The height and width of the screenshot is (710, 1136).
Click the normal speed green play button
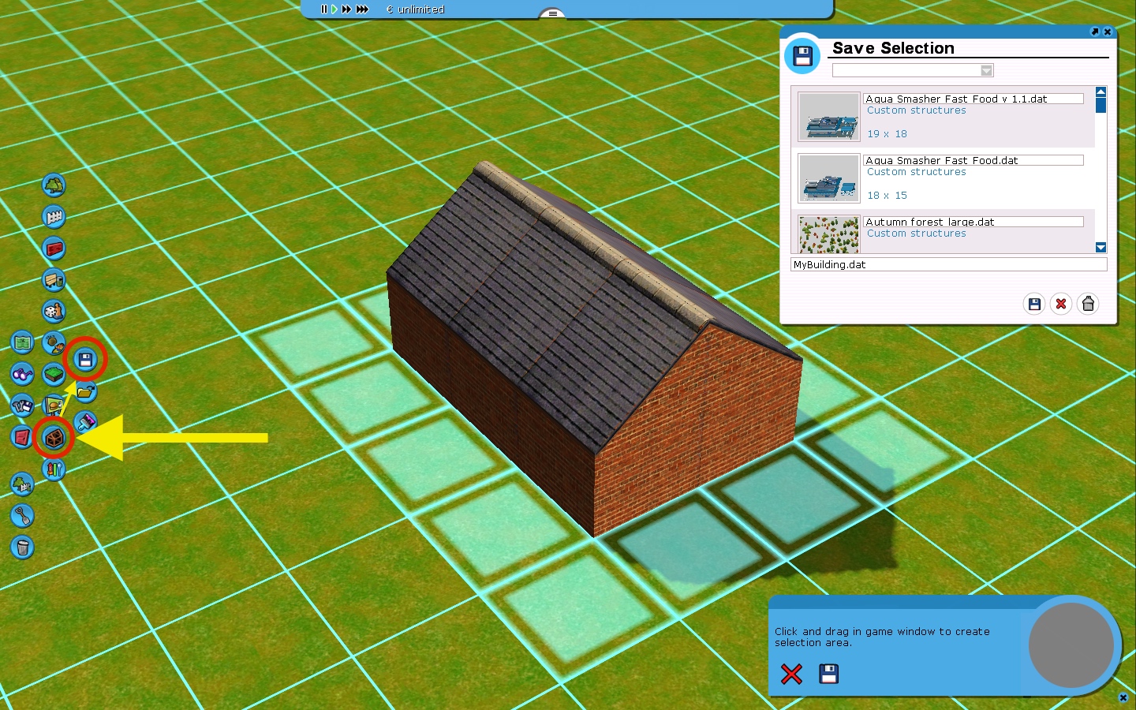click(334, 9)
